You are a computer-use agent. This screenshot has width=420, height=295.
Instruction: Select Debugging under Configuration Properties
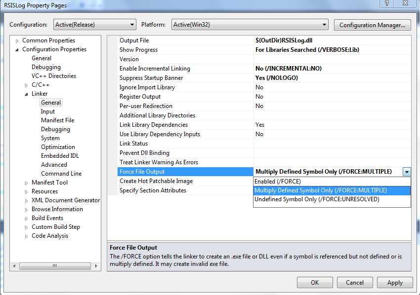pos(46,67)
